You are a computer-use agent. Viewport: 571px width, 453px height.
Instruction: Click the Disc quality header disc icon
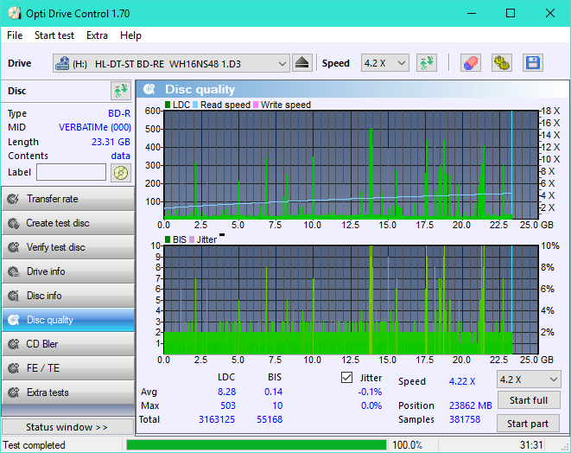pyautogui.click(x=149, y=89)
